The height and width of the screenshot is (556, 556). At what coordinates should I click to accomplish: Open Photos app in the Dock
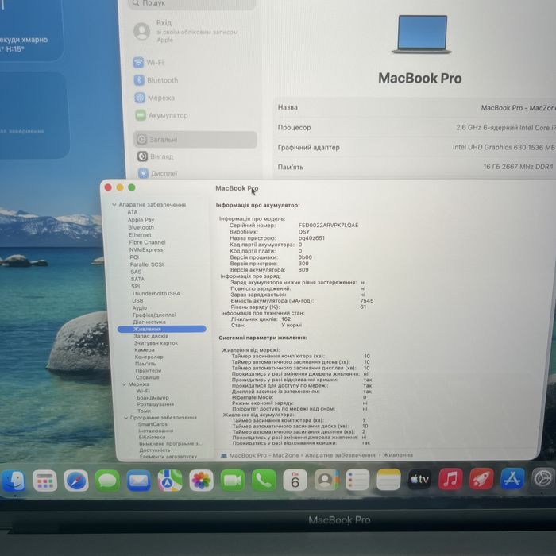(201, 481)
